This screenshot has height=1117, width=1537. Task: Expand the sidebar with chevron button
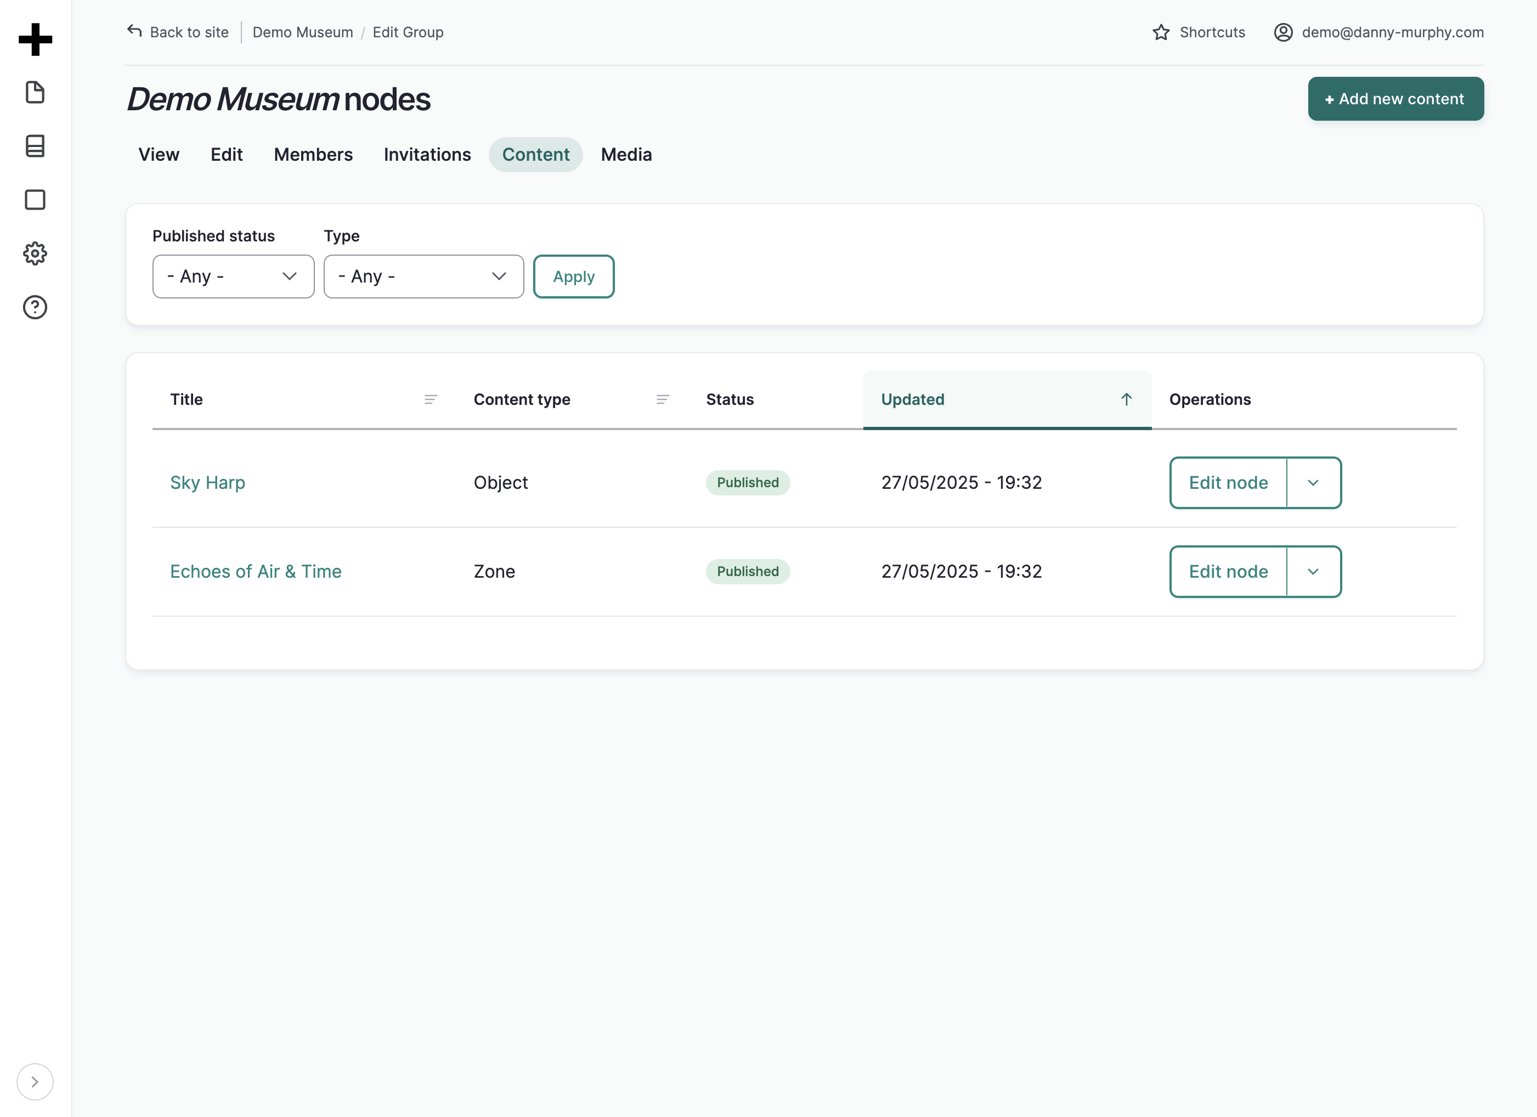click(35, 1082)
